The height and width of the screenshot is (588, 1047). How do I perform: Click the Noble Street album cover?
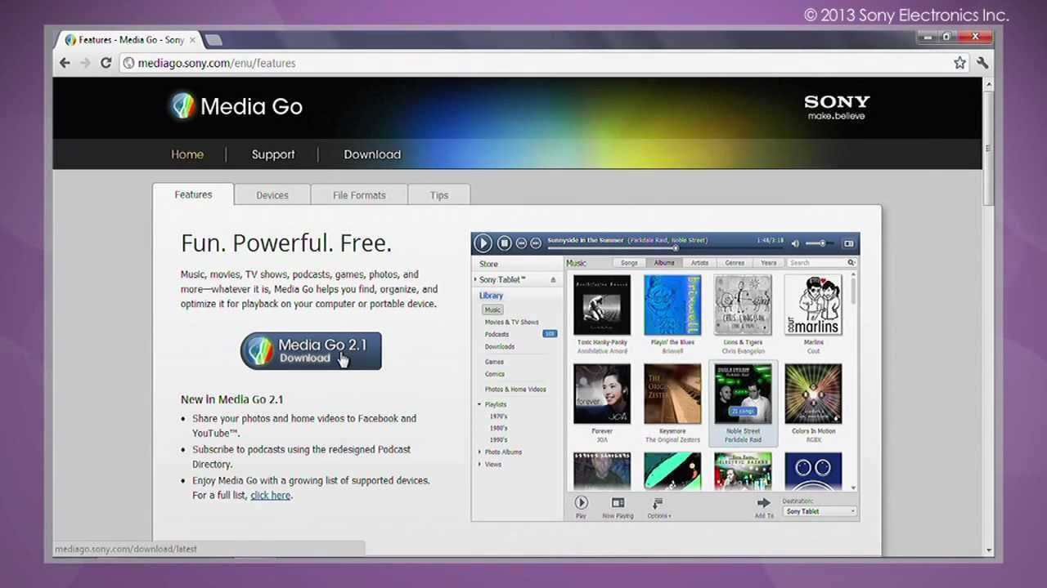tap(743, 394)
